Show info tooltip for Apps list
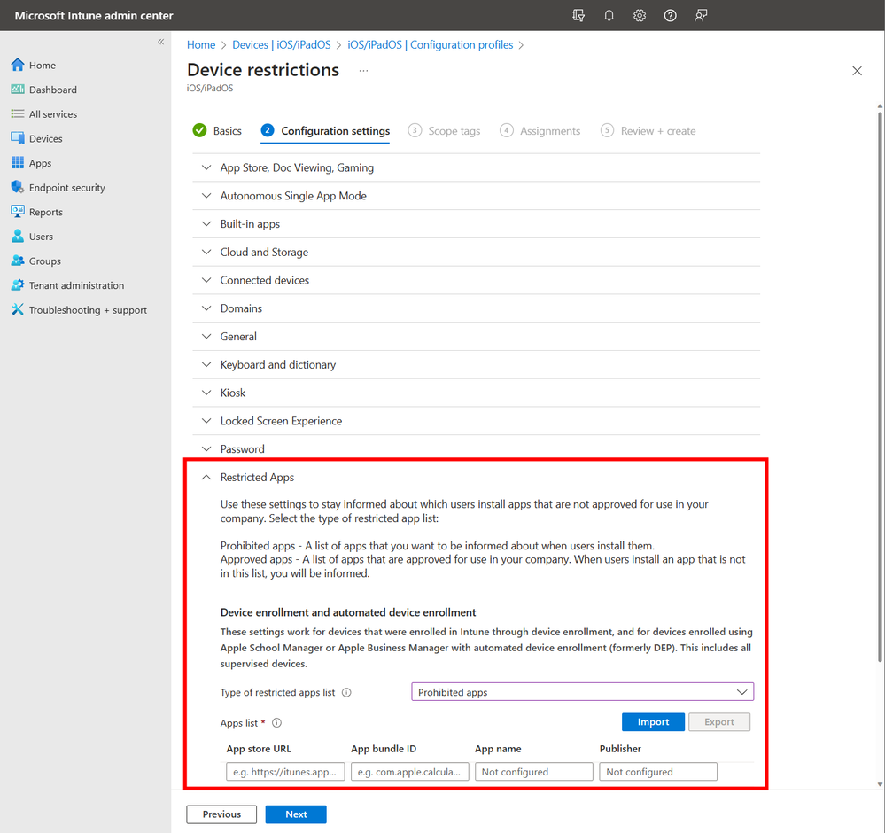This screenshot has width=885, height=833. (276, 723)
